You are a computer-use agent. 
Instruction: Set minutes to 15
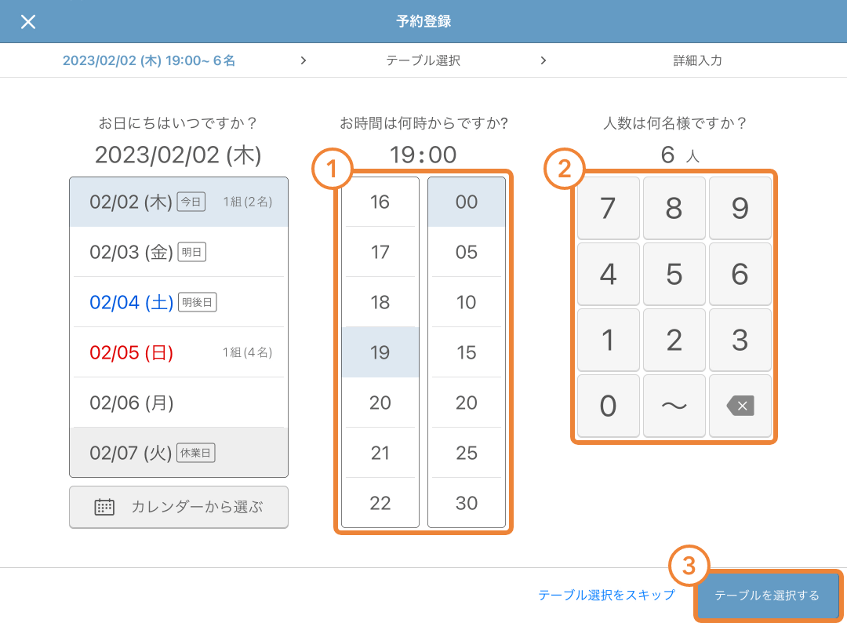pyautogui.click(x=467, y=352)
